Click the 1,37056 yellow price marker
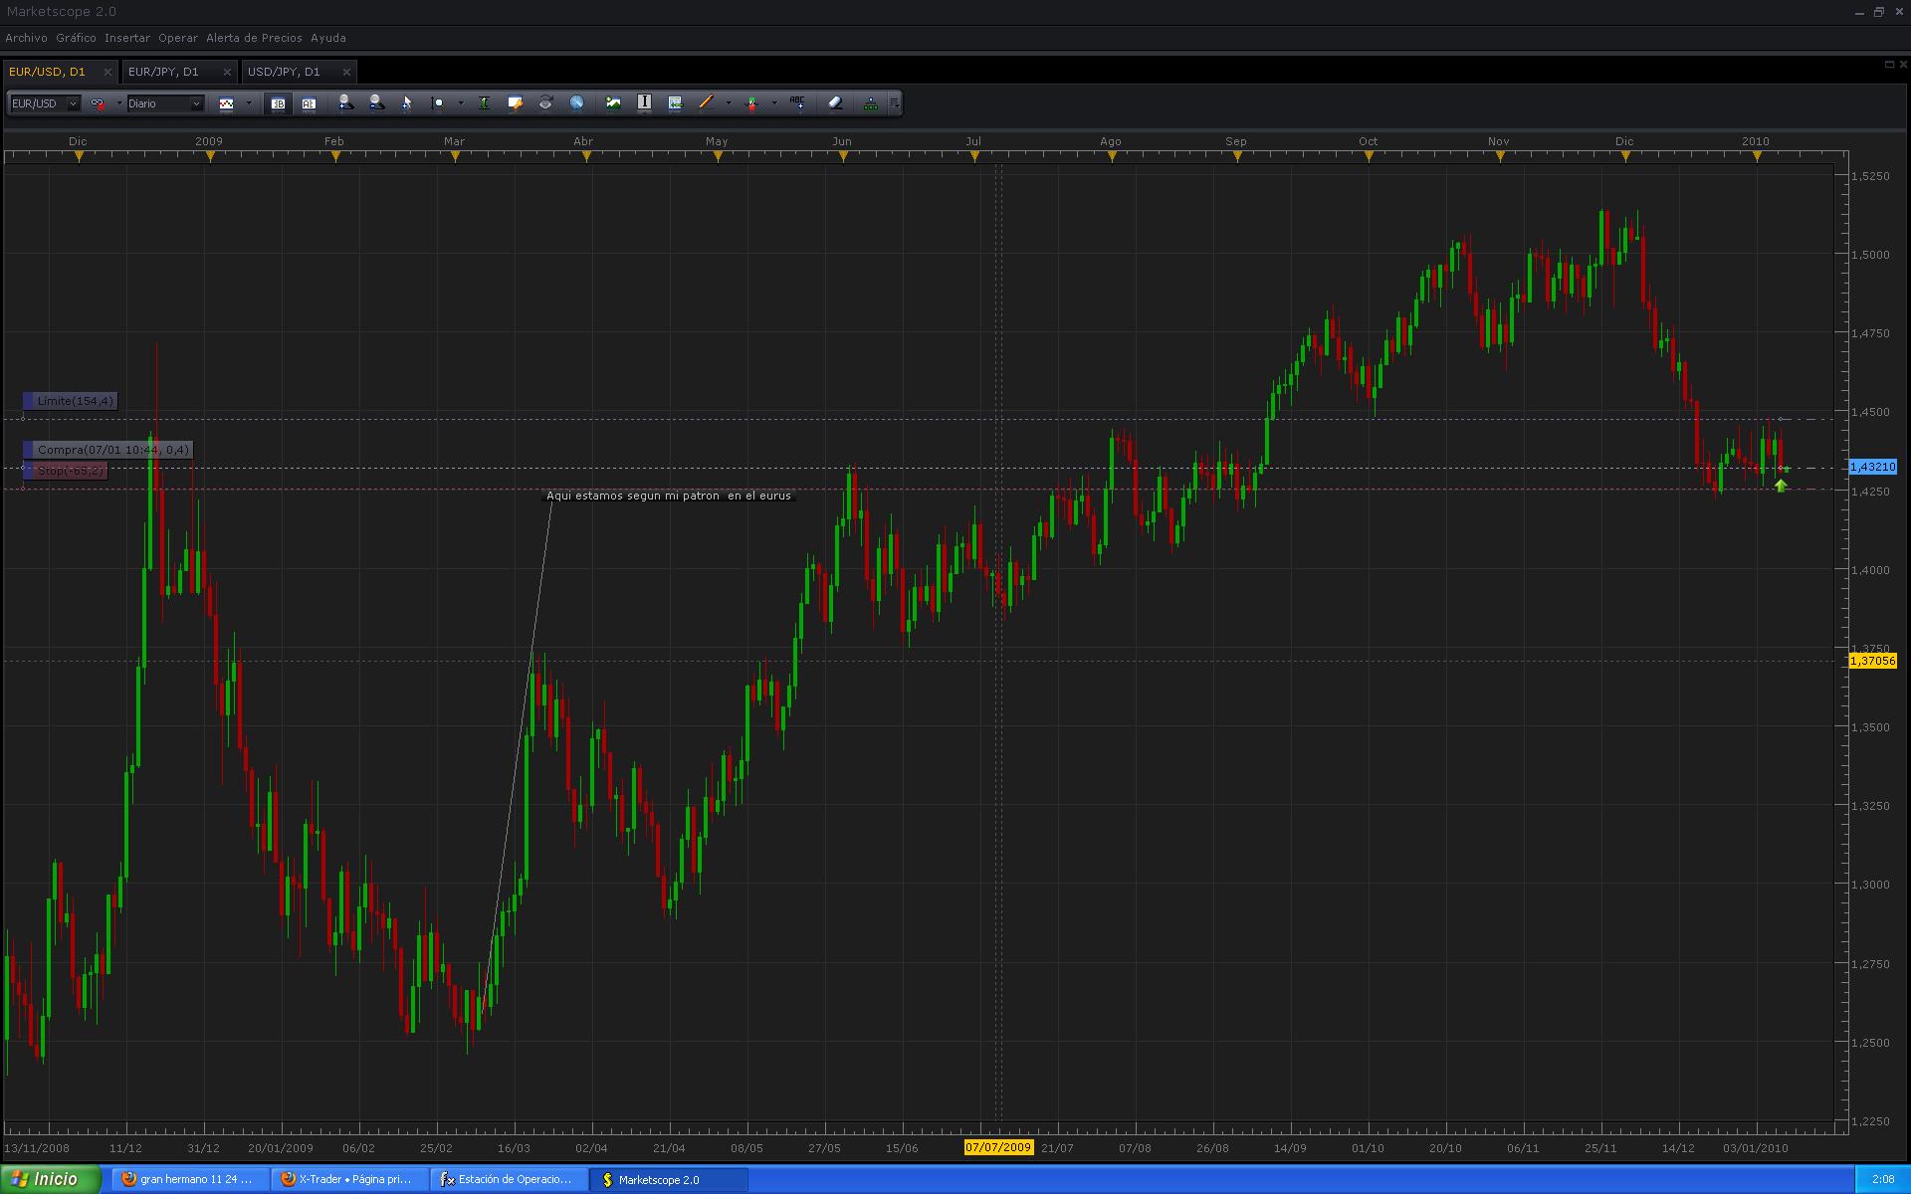Image resolution: width=1911 pixels, height=1194 pixels. 1872,661
